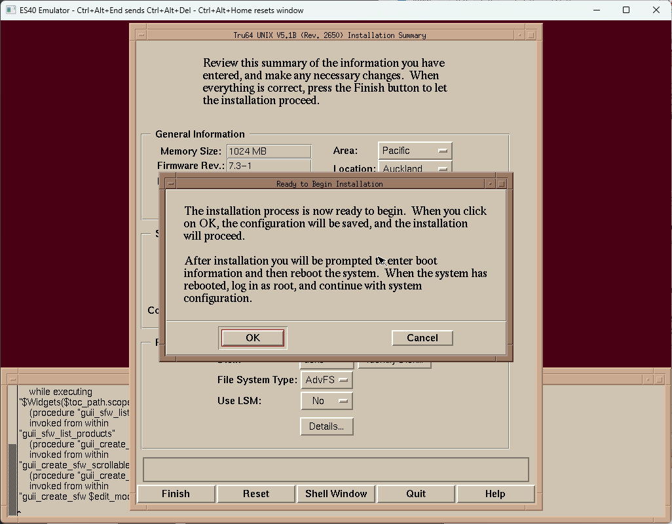The image size is (672, 524).
Task: Confirm installation with the OK button
Action: pyautogui.click(x=252, y=337)
